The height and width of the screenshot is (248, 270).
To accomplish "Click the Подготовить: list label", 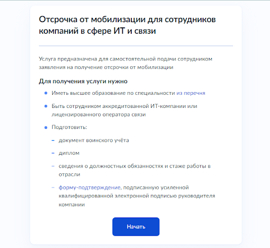I will point(69,127).
